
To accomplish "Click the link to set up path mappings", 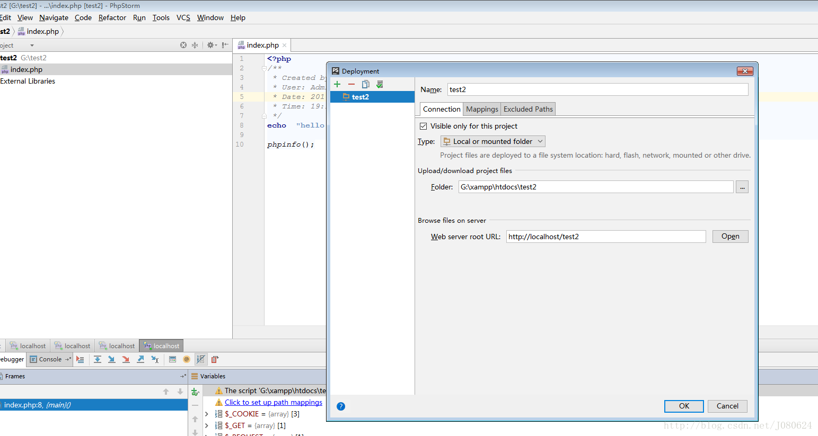I will coord(273,402).
